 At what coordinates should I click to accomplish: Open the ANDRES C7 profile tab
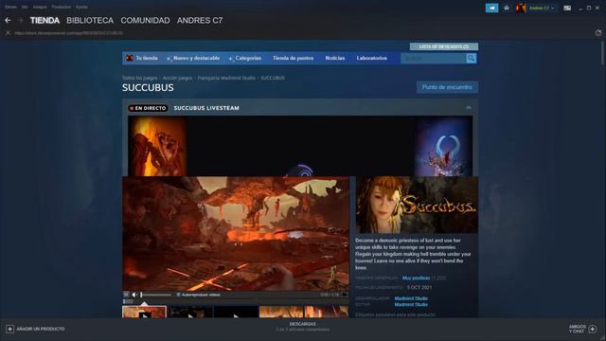pyautogui.click(x=200, y=21)
